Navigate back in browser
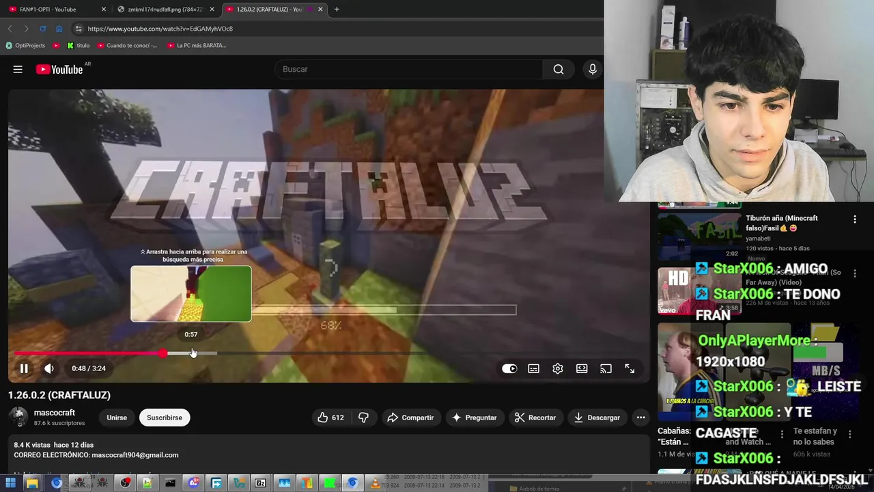The width and height of the screenshot is (874, 492). point(10,29)
